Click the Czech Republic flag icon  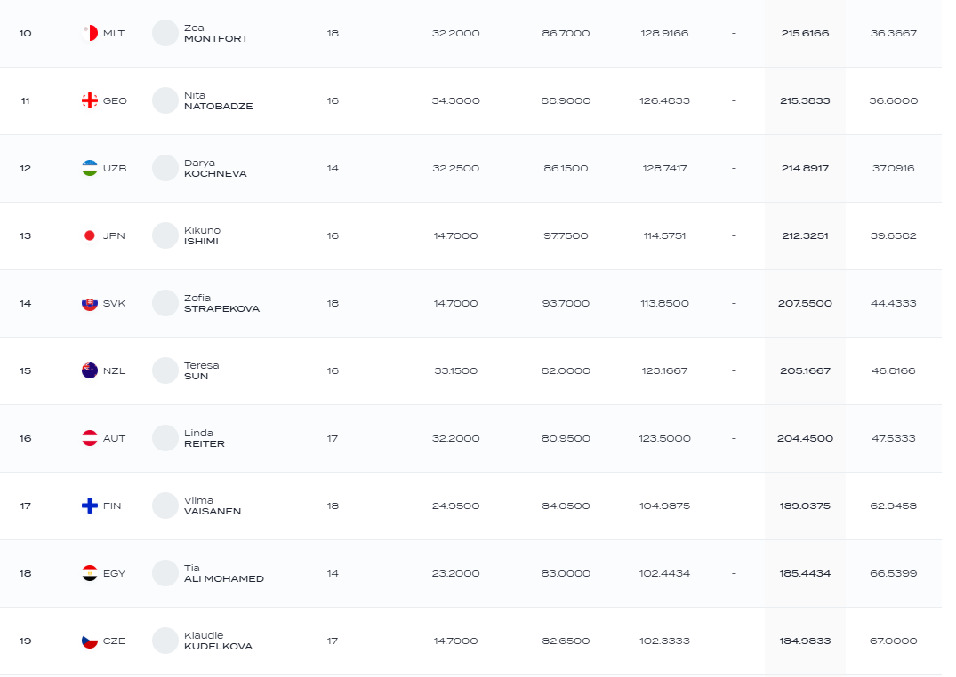pos(90,641)
